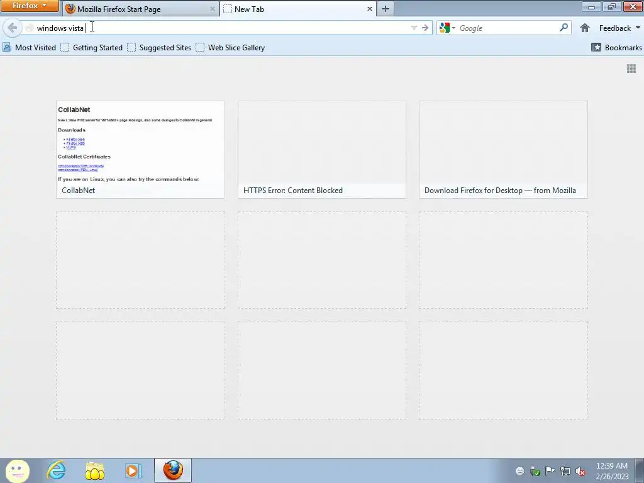Open the clock showing 12:39 AM
Viewport: 644px width, 483px height.
(x=612, y=470)
